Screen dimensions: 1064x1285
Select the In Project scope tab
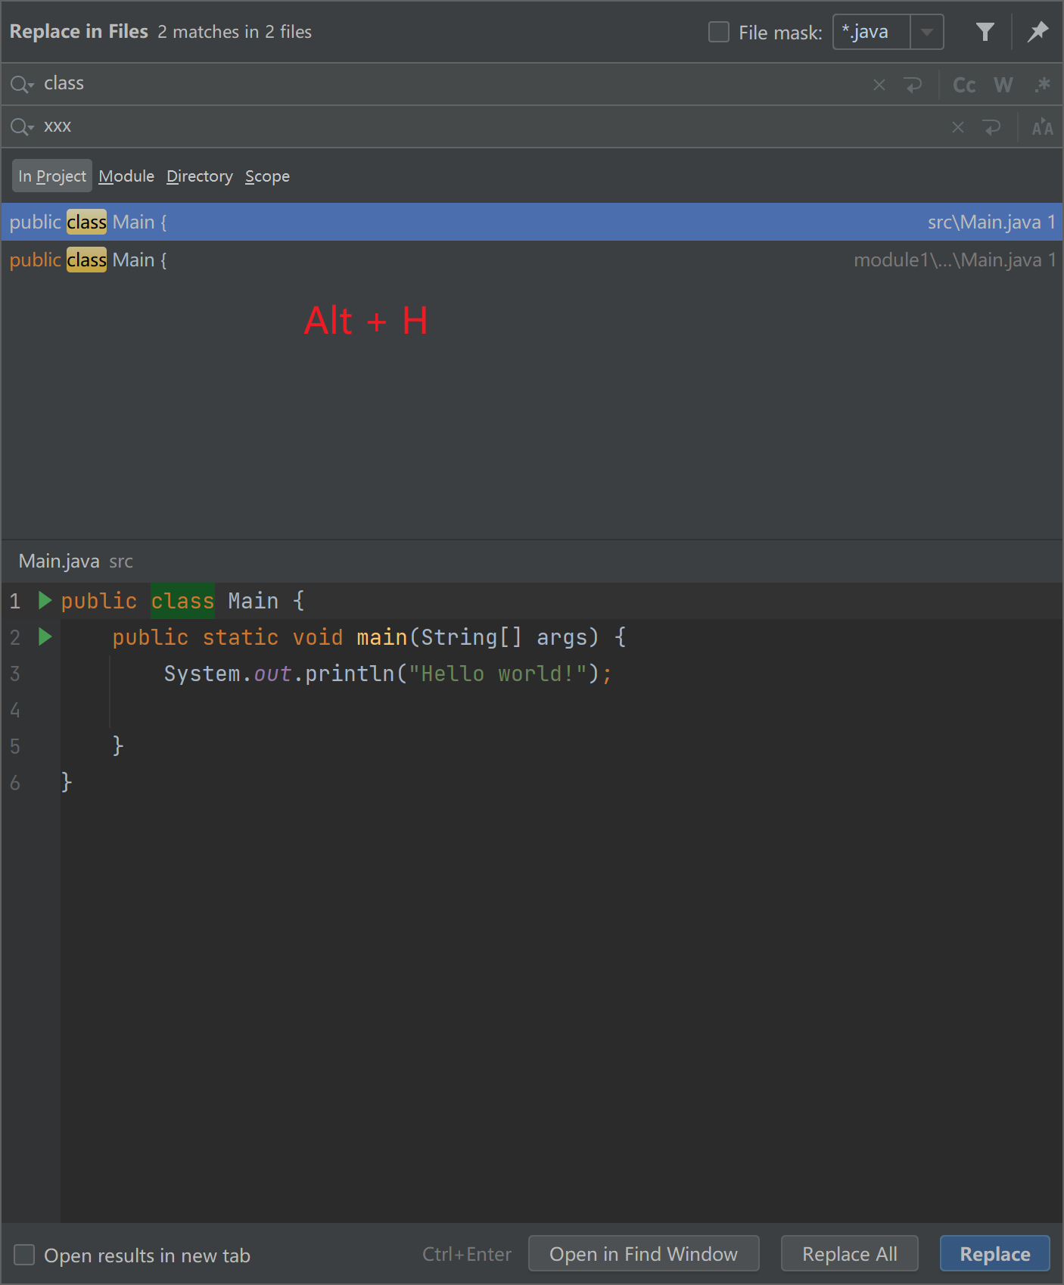click(x=52, y=176)
